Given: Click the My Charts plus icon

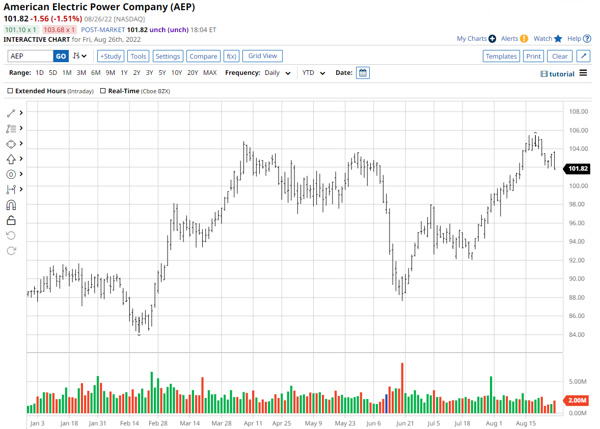Looking at the screenshot, I should click(x=492, y=39).
